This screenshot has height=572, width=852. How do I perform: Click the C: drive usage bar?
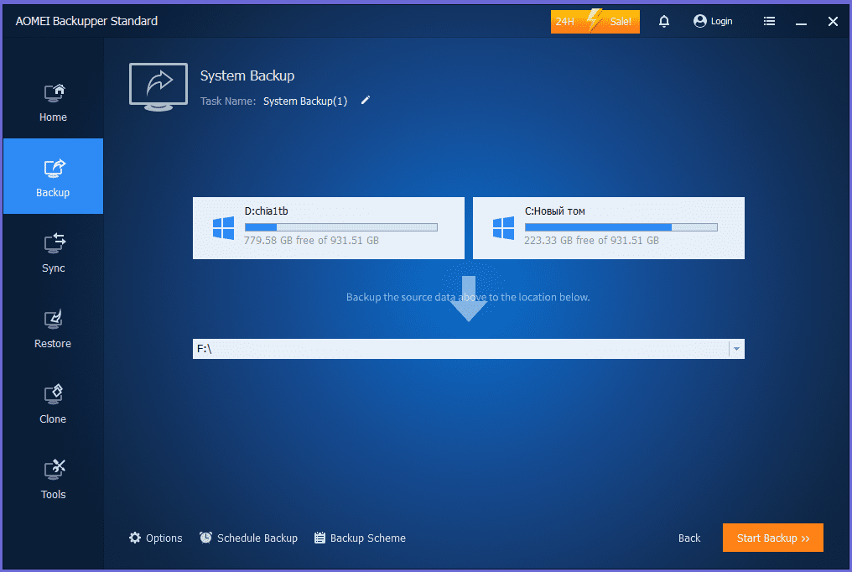[x=621, y=227]
